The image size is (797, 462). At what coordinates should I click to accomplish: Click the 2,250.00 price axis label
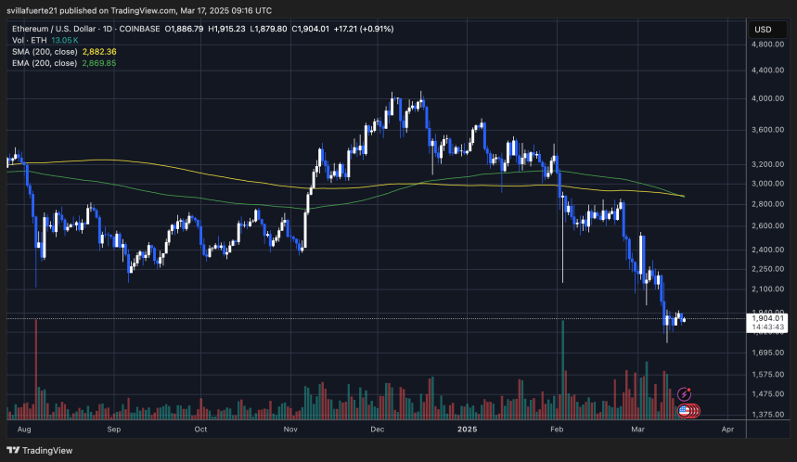pyautogui.click(x=767, y=269)
